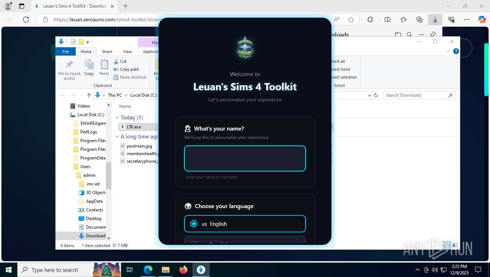Open Edge Browser essentials heart icon
This screenshot has width=490, height=277.
(451, 19)
